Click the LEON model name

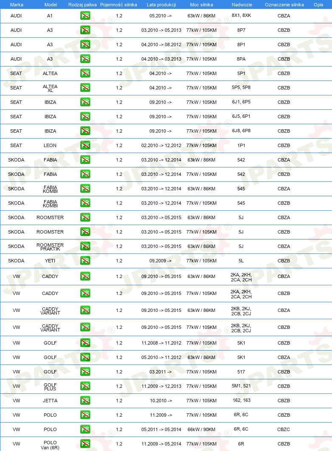50,145
